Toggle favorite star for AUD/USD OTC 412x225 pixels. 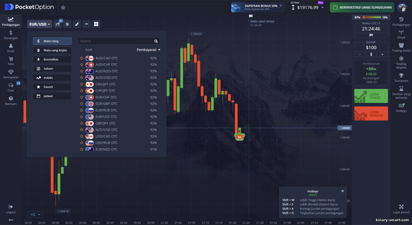pyautogui.click(x=82, y=78)
